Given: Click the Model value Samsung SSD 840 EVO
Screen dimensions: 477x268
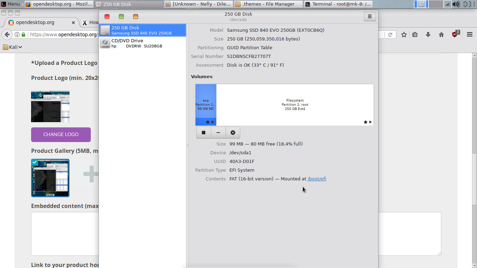Looking at the screenshot, I should point(276,30).
